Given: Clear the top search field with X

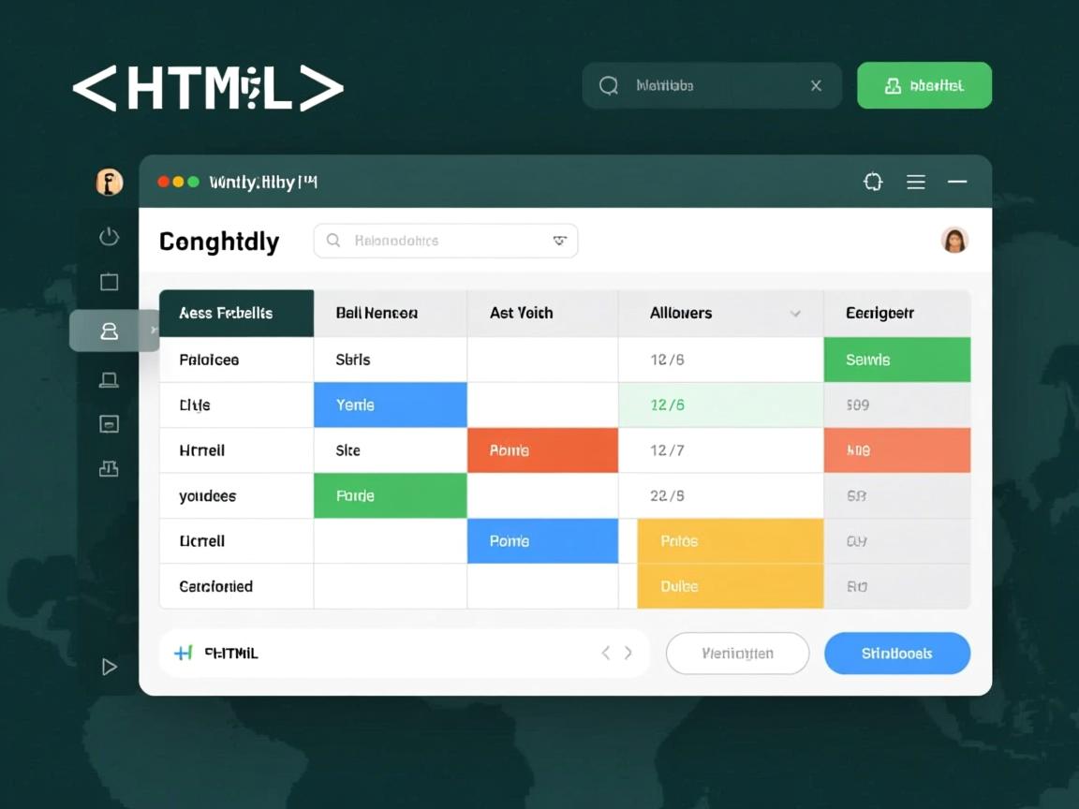Looking at the screenshot, I should pos(816,86).
